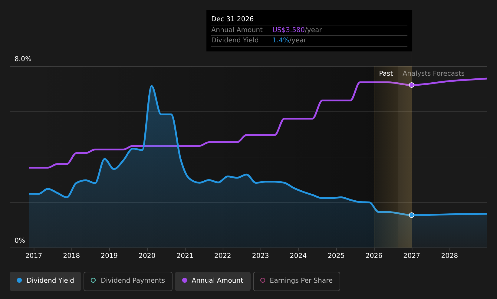Enable the Earnings Per Share series
Screen dimensions: 497x299
(x=297, y=281)
